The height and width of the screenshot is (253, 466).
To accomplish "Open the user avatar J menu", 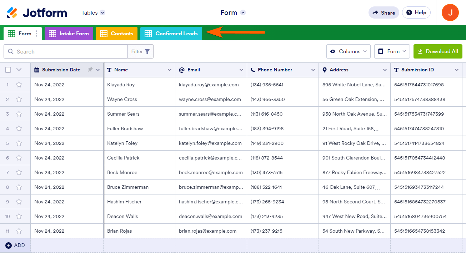I will [x=450, y=13].
